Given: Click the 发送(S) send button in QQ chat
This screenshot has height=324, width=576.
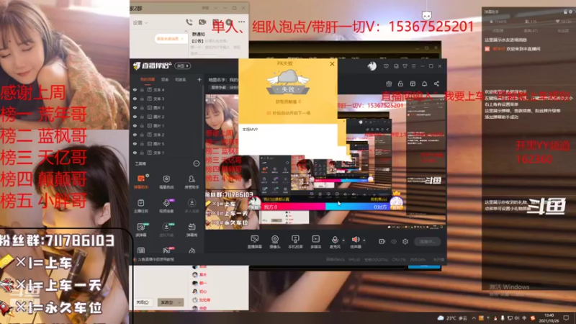Looking at the screenshot, I should (x=167, y=302).
